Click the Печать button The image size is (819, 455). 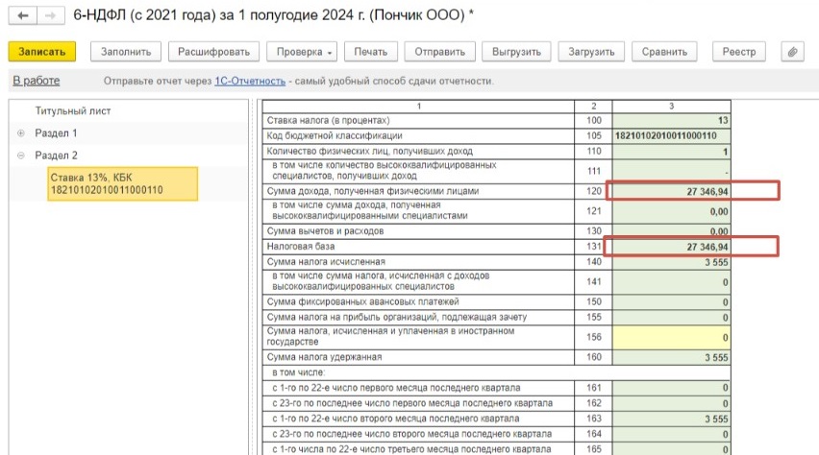click(x=370, y=52)
